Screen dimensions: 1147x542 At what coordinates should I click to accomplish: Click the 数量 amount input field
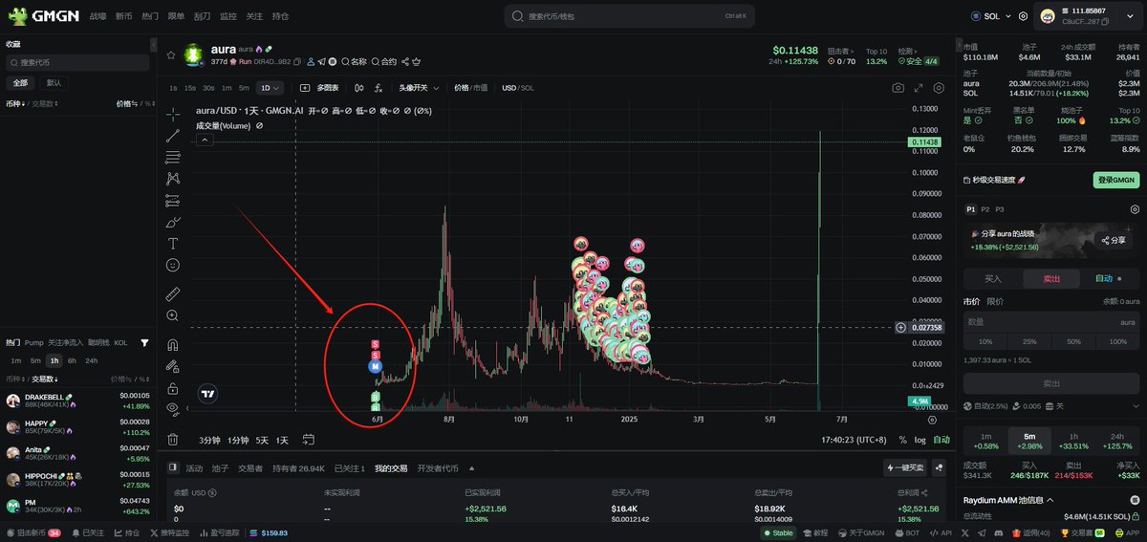point(1051,322)
